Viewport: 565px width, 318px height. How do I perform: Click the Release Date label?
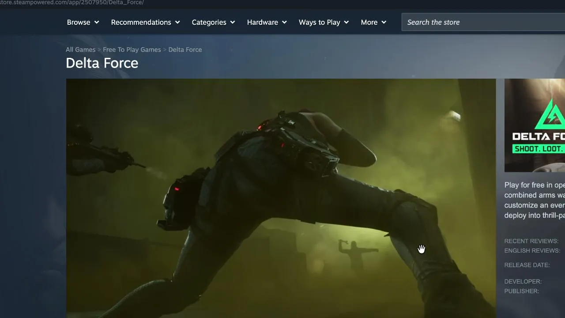(527, 265)
